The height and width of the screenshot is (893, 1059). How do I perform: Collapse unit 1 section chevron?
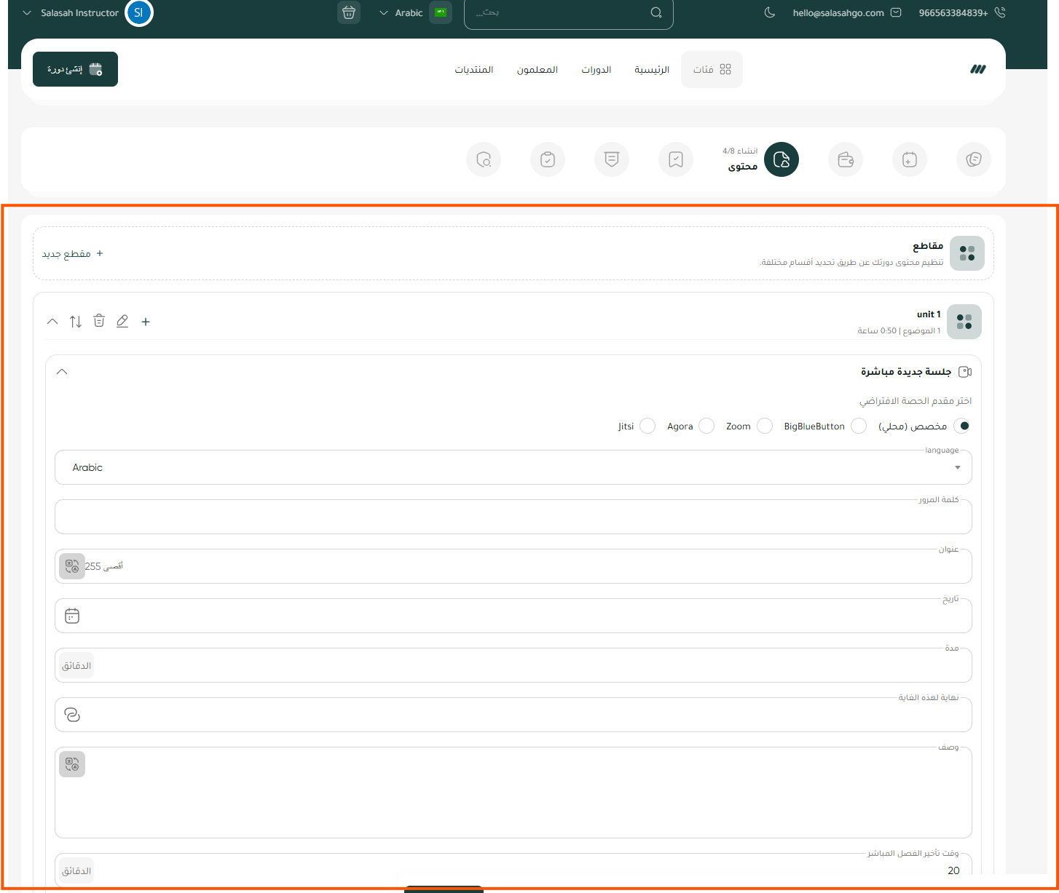click(52, 321)
